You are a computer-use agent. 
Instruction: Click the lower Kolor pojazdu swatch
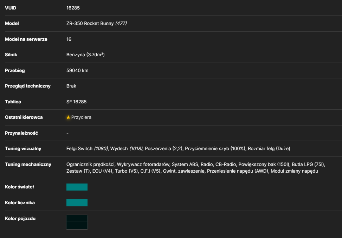click(x=77, y=226)
